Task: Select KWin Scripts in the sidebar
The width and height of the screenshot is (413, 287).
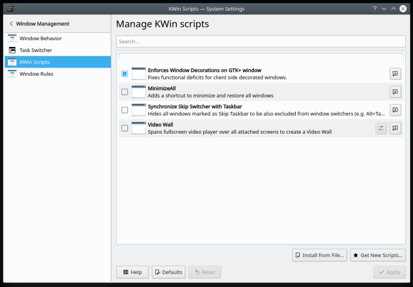Action: coord(58,62)
